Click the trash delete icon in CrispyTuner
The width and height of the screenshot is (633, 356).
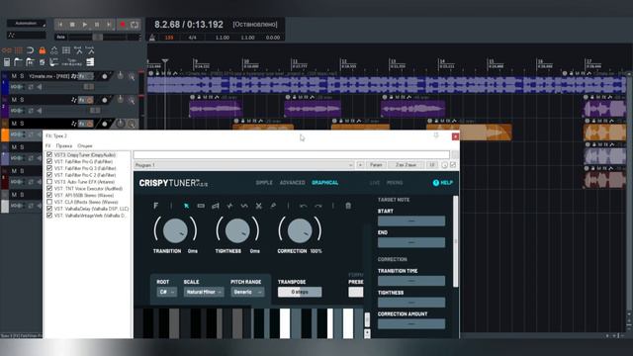tap(348, 206)
